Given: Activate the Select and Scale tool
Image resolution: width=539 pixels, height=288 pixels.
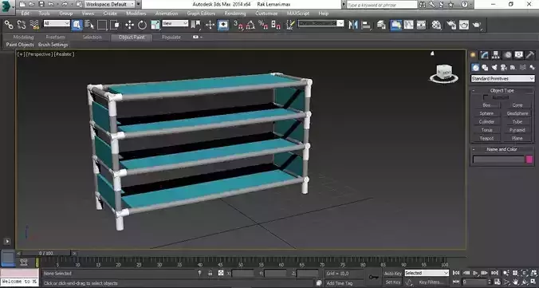Looking at the screenshot, I should click(x=155, y=25).
